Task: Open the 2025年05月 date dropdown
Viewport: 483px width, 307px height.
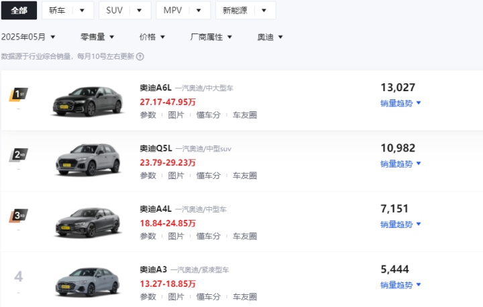Action: pyautogui.click(x=28, y=37)
